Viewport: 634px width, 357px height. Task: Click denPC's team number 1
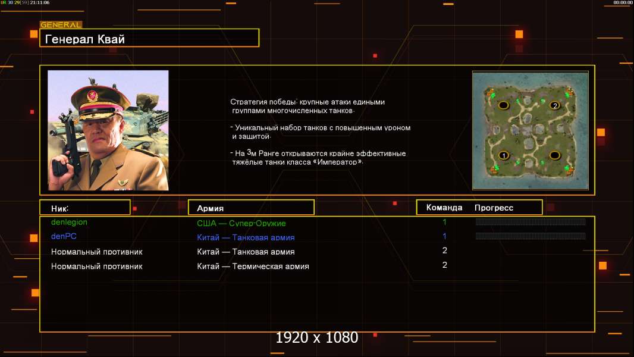[444, 236]
